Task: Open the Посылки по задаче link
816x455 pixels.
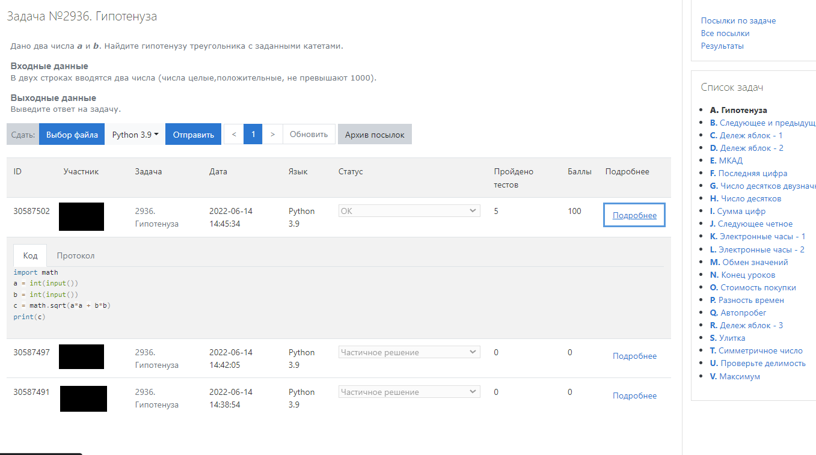Action: (738, 20)
